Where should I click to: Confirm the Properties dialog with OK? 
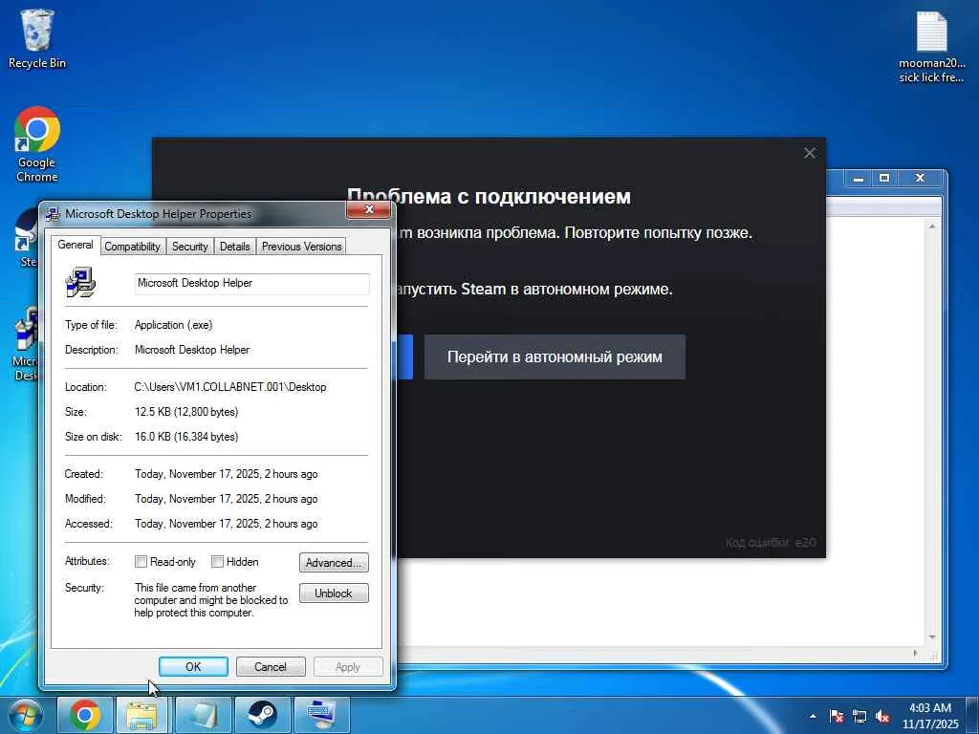pos(193,666)
